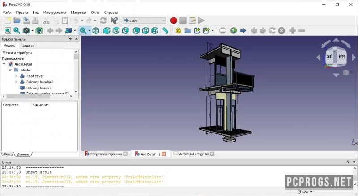Collapse the Model group in tree
This screenshot has width=358, height=196.
coord(10,70)
